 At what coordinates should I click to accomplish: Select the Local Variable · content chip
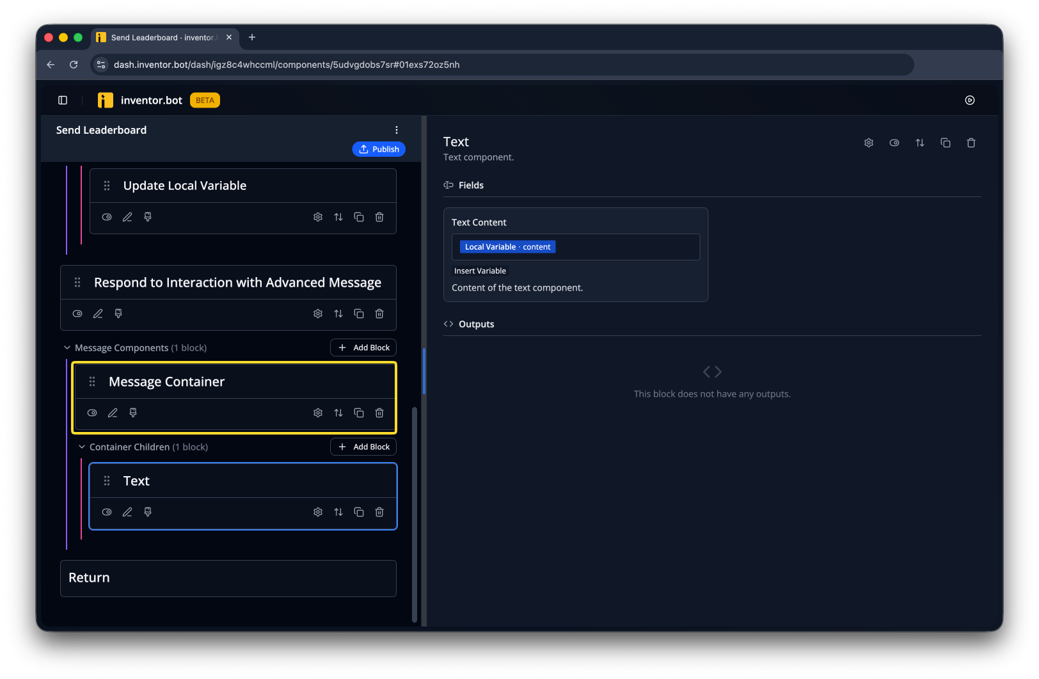[x=507, y=247]
